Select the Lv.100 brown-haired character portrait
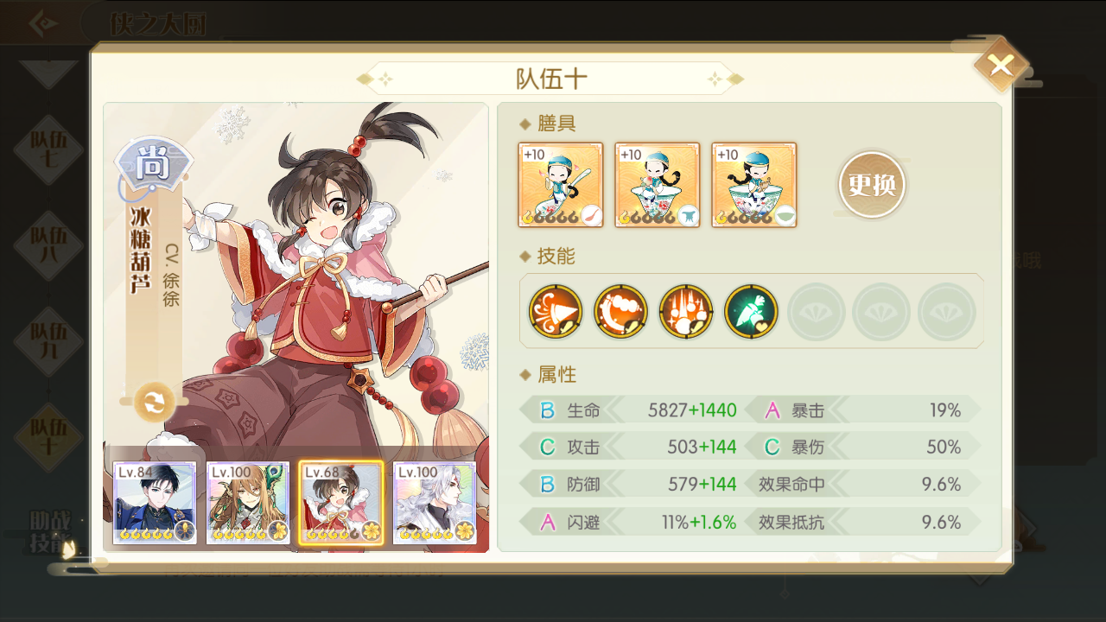 (248, 503)
